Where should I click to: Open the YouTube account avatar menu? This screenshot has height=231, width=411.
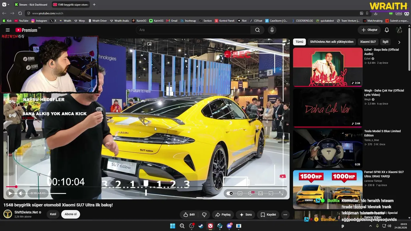[x=399, y=30]
